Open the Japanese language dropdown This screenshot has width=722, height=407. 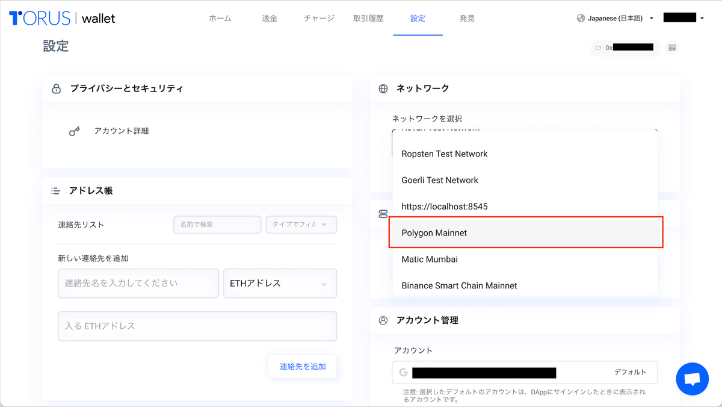coord(615,18)
